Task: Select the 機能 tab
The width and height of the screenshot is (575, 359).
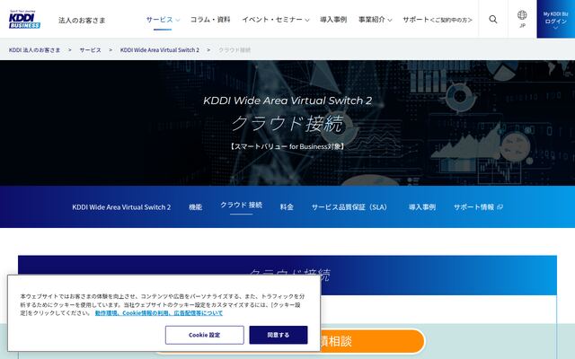Action: [196, 207]
